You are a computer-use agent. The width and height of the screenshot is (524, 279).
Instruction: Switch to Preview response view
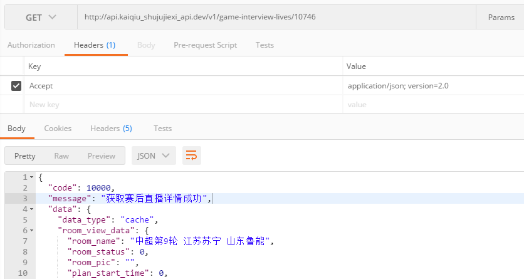[x=101, y=156]
